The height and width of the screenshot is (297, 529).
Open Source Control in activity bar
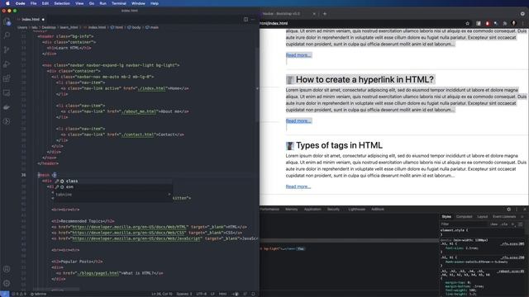(7, 49)
